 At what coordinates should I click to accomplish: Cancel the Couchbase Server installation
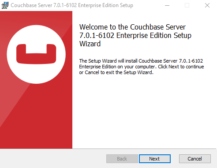pyautogui.click(x=195, y=159)
